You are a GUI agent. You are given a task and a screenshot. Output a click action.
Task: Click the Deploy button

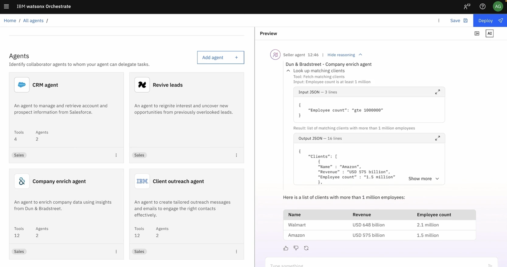pyautogui.click(x=490, y=20)
